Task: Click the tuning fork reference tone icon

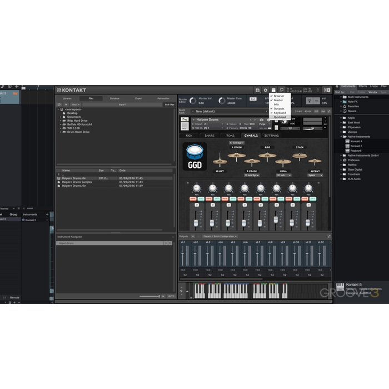Action: 309,101
